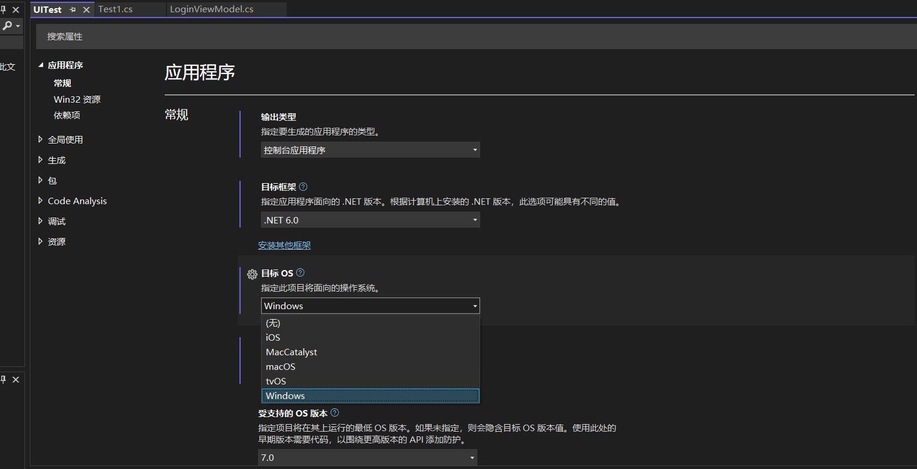917x469 pixels.
Task: Expand the 生成 section
Action: click(40, 160)
